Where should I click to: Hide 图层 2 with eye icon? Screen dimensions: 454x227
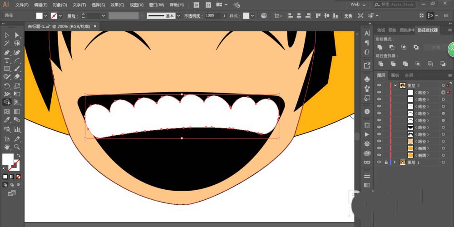pyautogui.click(x=379, y=85)
